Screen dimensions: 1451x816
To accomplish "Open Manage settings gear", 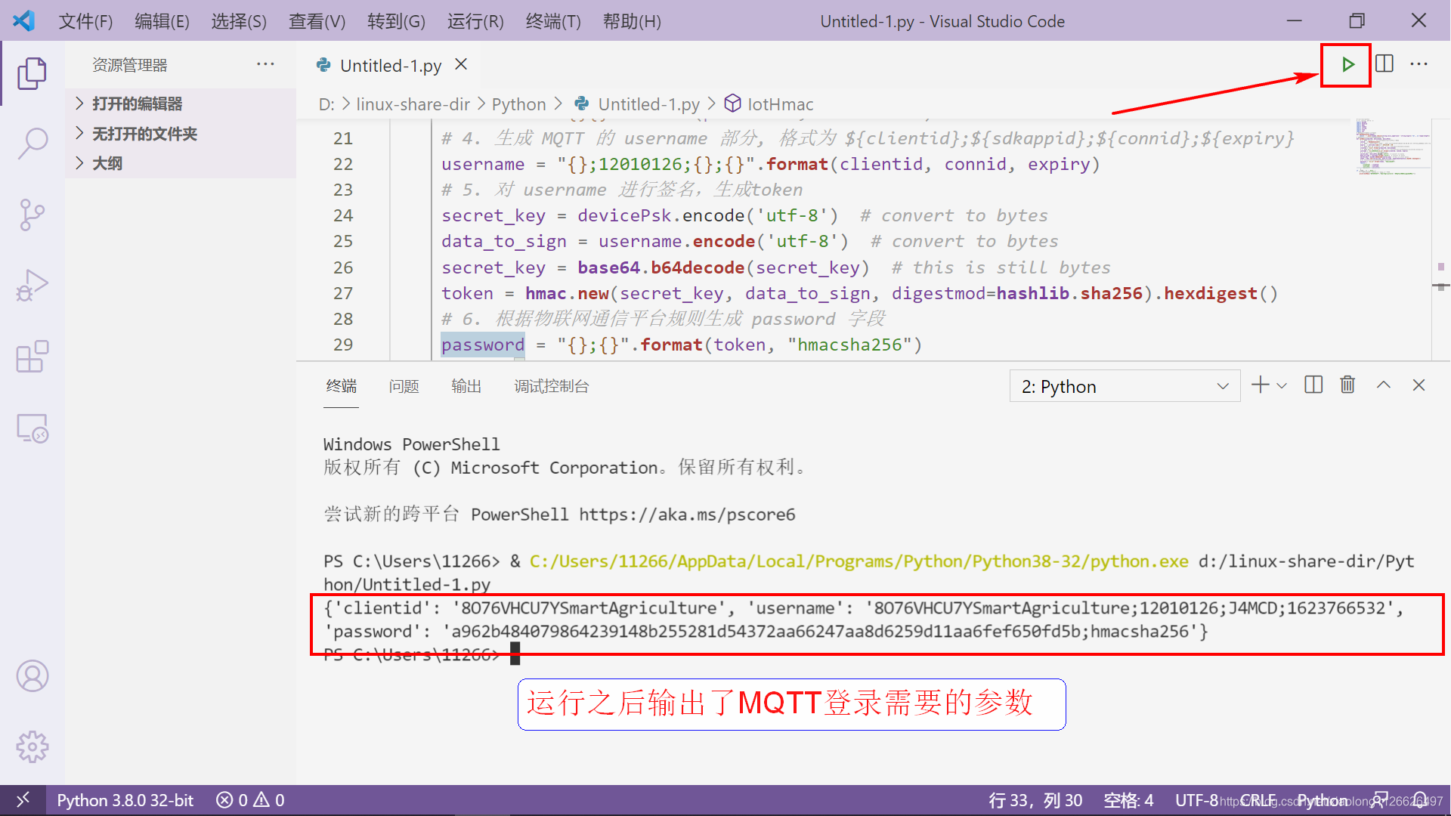I will tap(32, 746).
